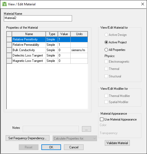Toggle the Thermal physics checkbox
Image resolution: width=147 pixels, height=154 pixels.
coord(106,69)
